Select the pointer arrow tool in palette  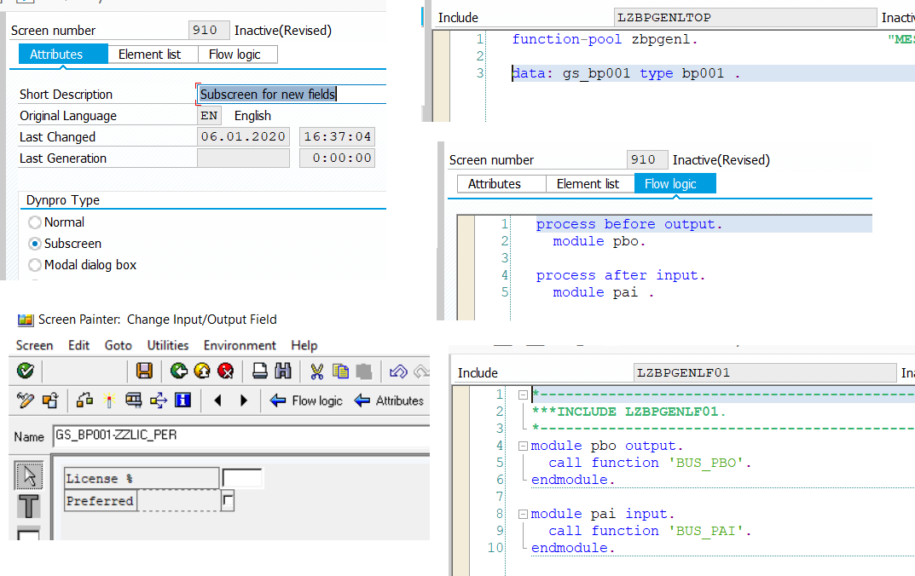(28, 475)
